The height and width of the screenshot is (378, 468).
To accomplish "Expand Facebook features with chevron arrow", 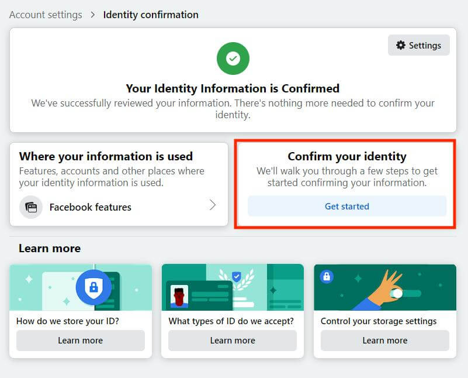I will (x=213, y=205).
